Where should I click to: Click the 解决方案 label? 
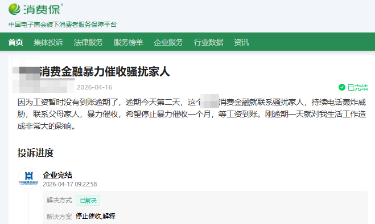pos(59,217)
